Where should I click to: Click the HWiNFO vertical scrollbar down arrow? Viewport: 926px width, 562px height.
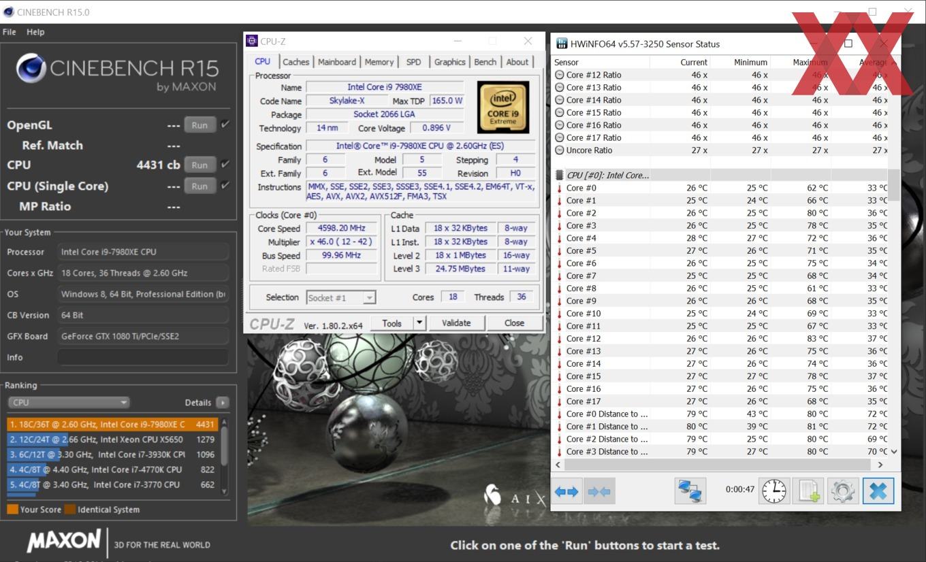(x=894, y=451)
